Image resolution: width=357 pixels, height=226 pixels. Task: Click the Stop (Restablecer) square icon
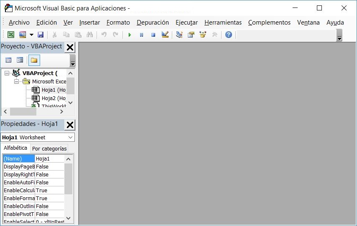pyautogui.click(x=153, y=35)
